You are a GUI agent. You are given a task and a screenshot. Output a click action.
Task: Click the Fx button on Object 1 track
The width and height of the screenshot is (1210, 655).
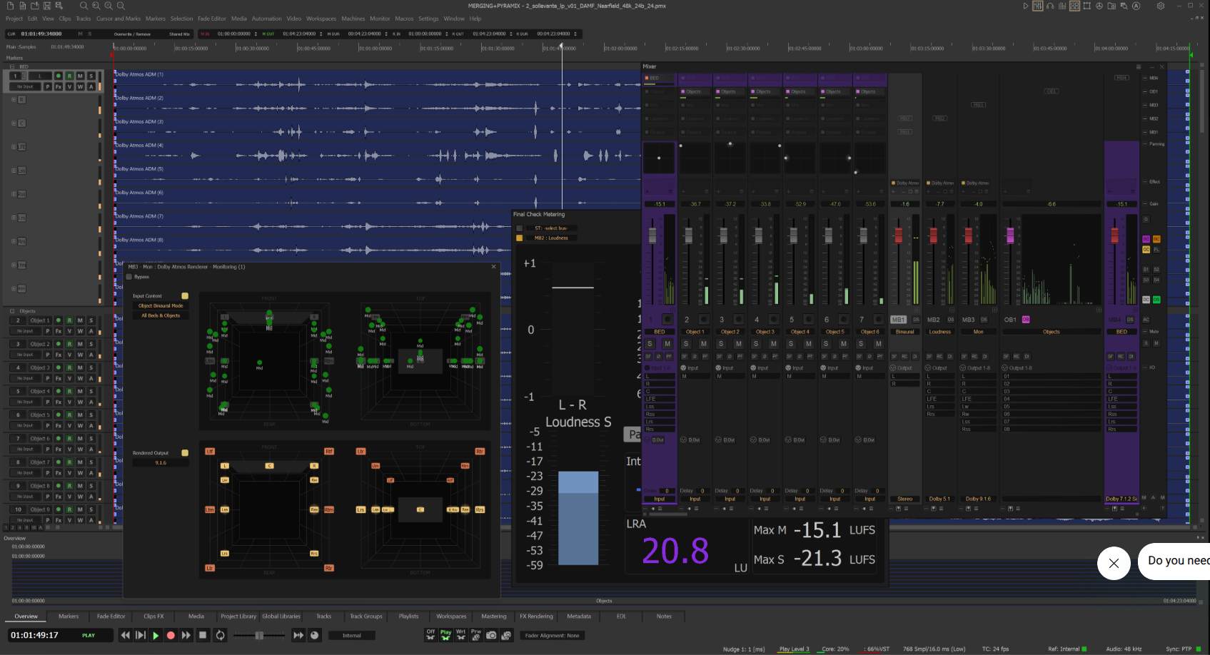59,331
